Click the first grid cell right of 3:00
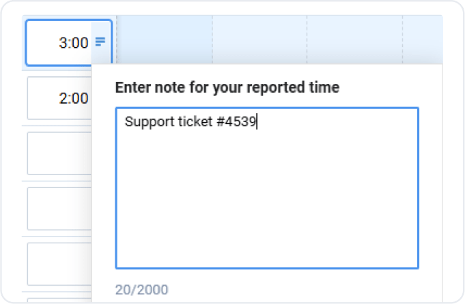 click(164, 41)
